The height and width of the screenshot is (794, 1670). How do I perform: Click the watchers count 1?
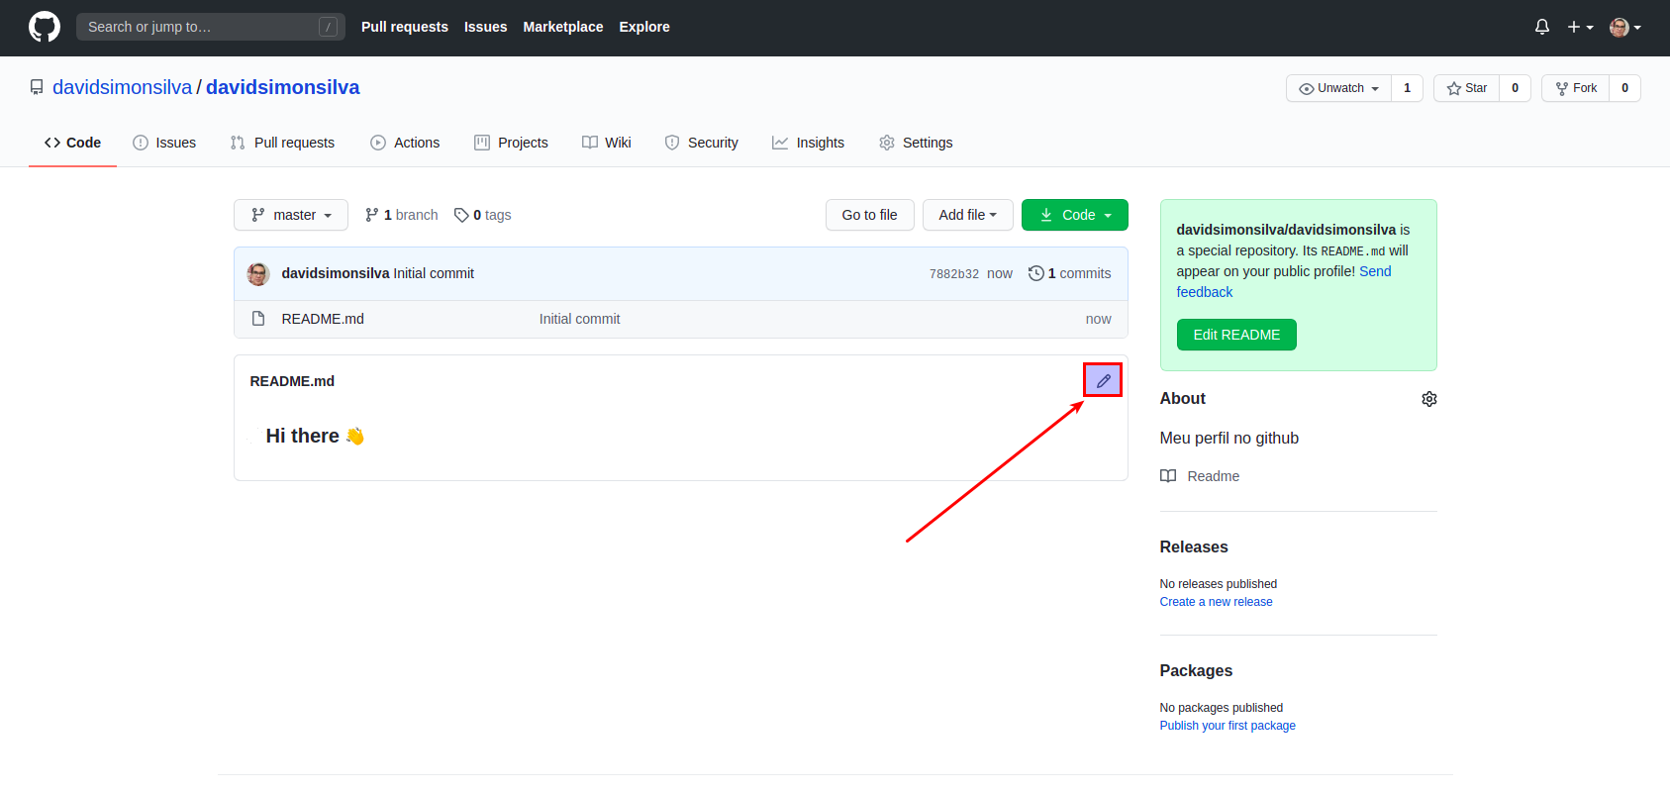click(x=1407, y=88)
